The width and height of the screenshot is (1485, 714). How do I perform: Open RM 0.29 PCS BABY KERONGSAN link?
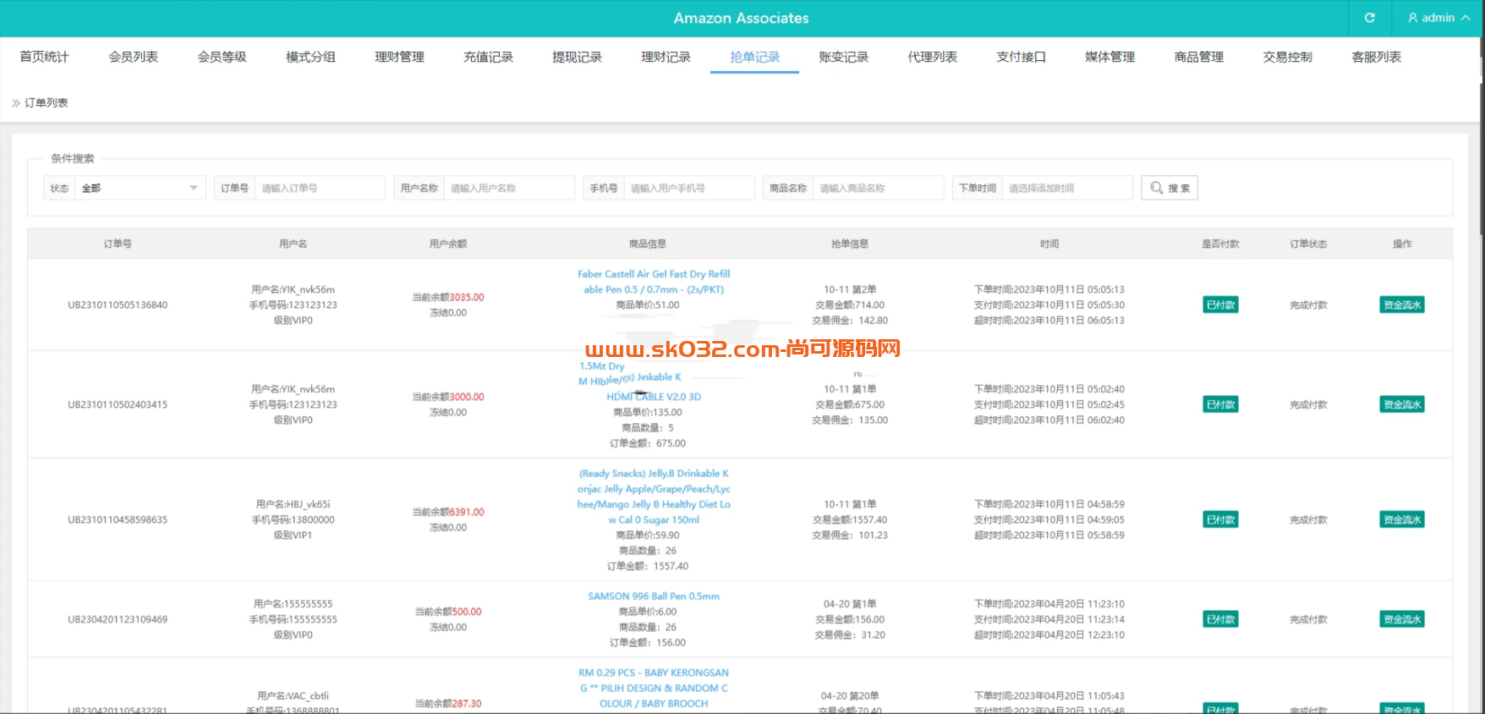coord(654,688)
